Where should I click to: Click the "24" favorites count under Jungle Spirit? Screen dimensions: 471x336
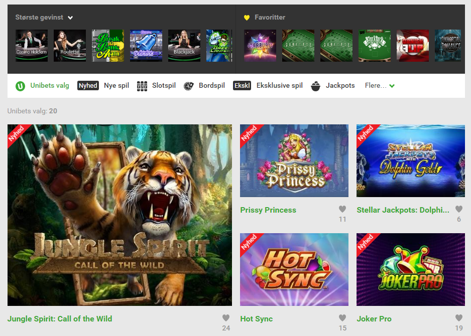point(226,328)
